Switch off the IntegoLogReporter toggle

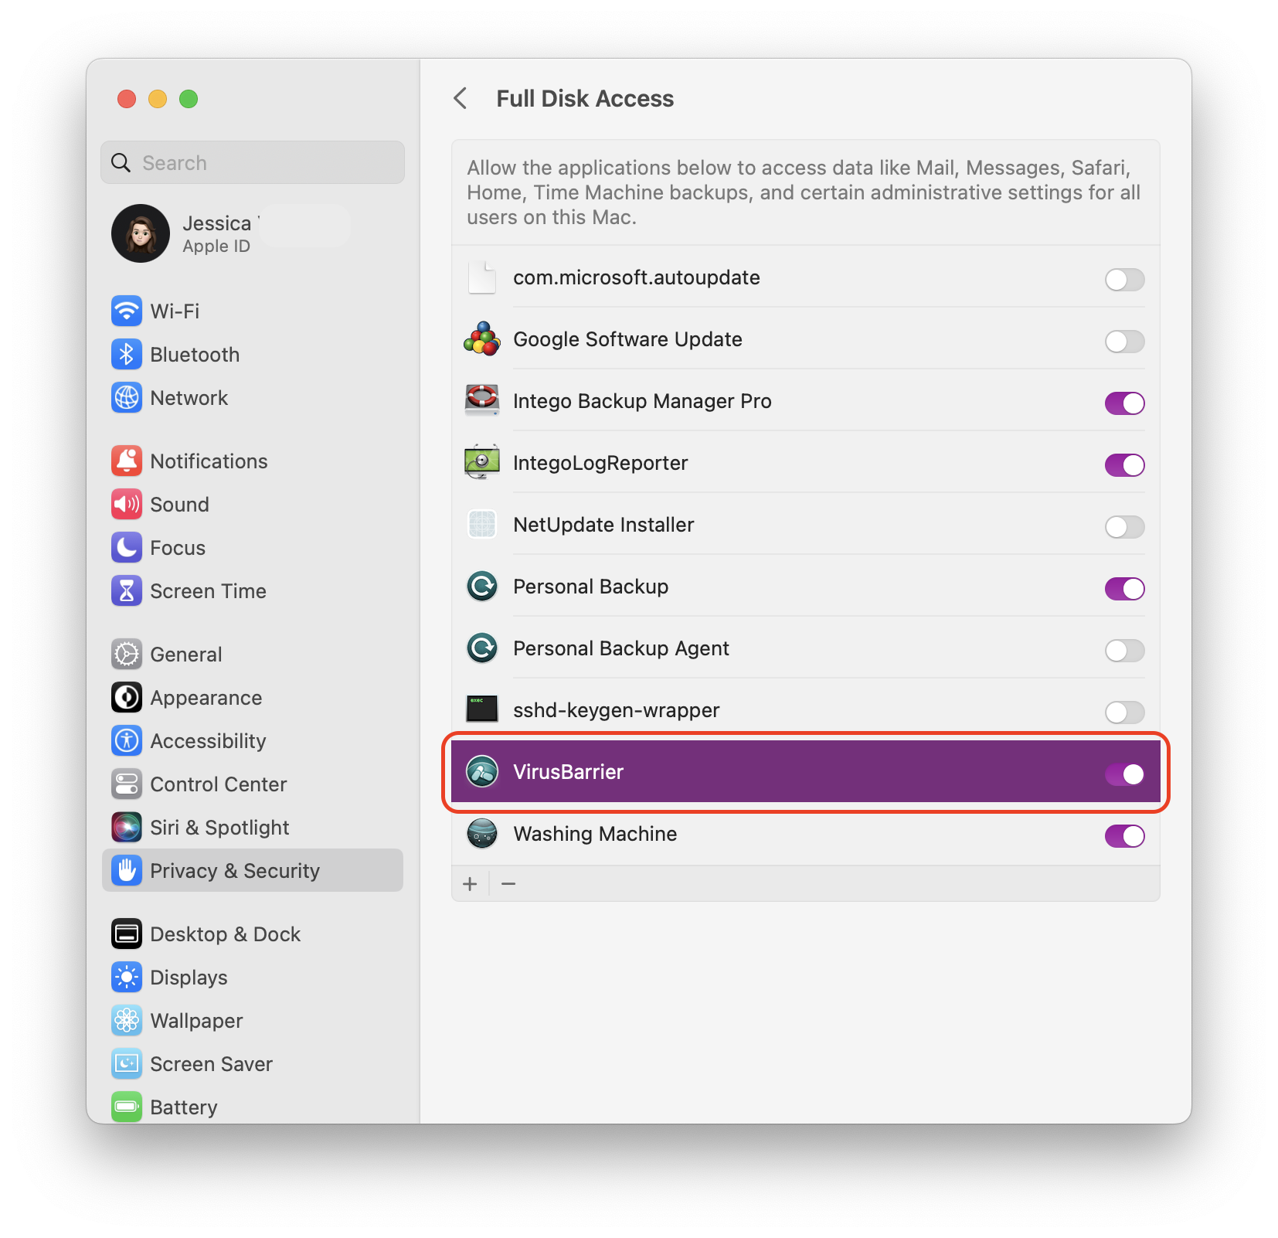(x=1124, y=464)
